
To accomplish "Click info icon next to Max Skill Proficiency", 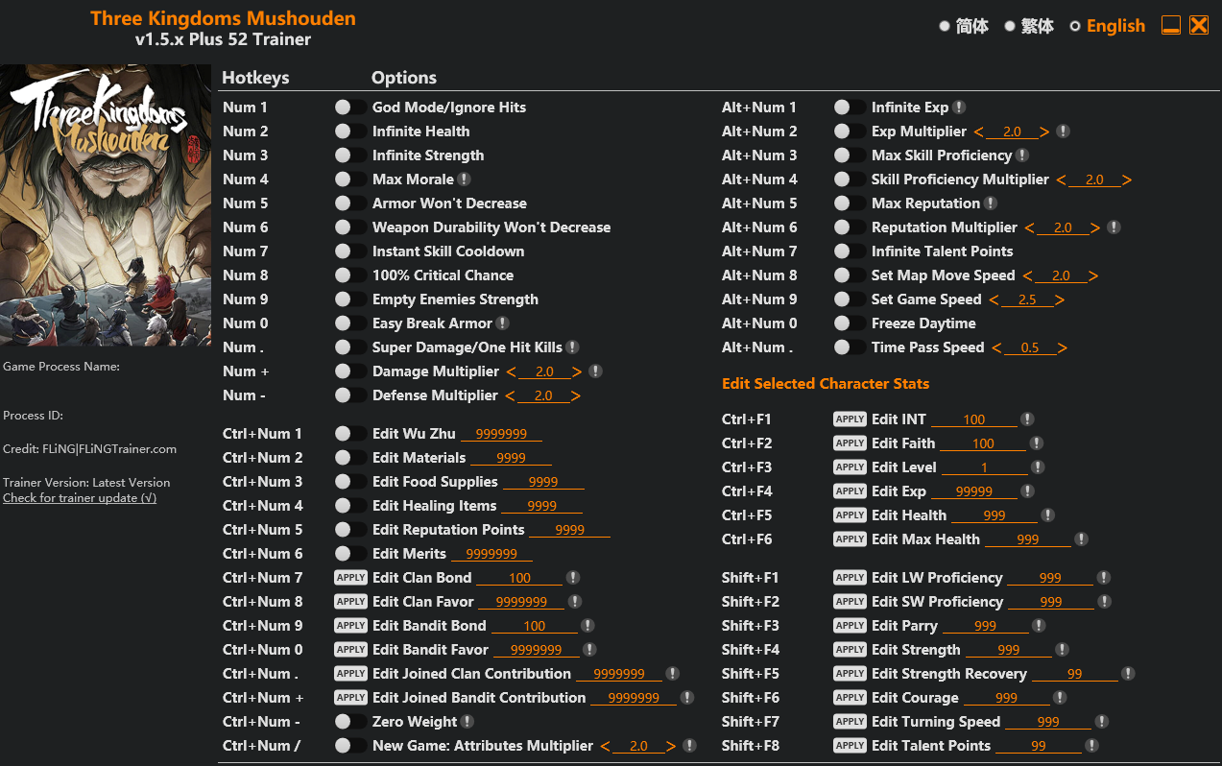I will (x=1022, y=156).
